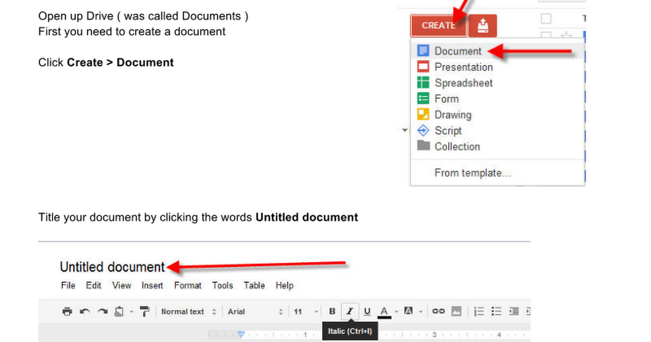Open the Normal text style dropdown
The height and width of the screenshot is (342, 651).
pyautogui.click(x=189, y=312)
